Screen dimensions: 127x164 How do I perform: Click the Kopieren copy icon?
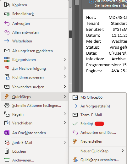(7, 5)
